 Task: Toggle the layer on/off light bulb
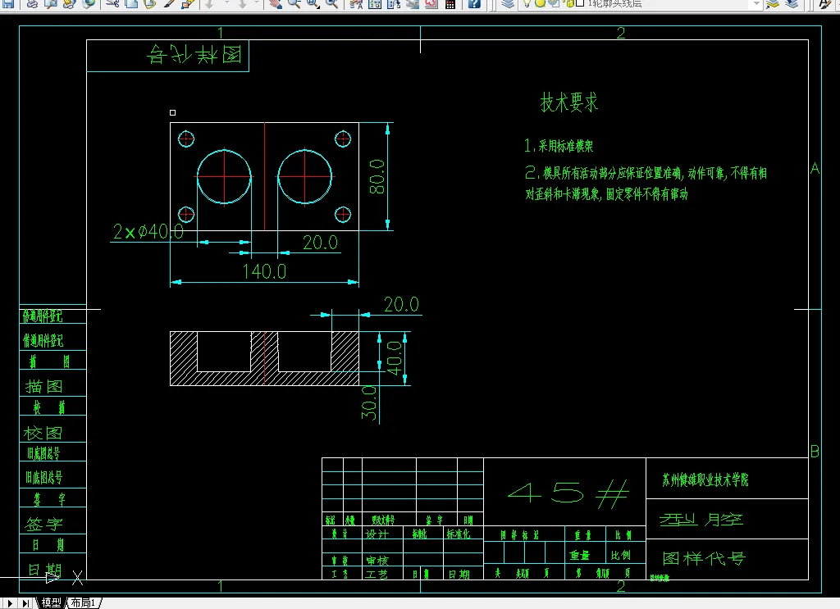pos(527,3)
